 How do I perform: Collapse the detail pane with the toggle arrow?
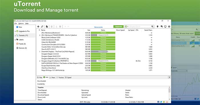click(x=169, y=77)
